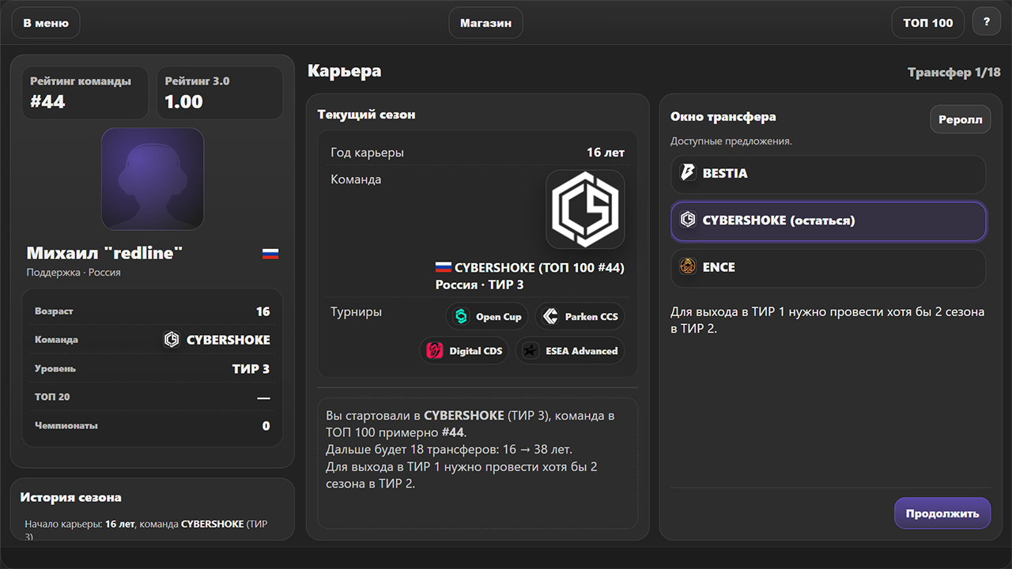The height and width of the screenshot is (569, 1012).
Task: Click the Продолжить button
Action: coord(942,513)
